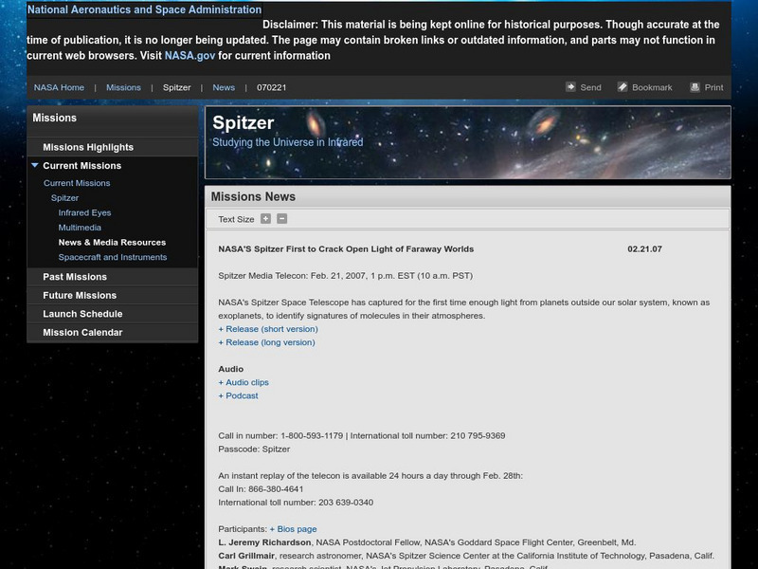This screenshot has width=758, height=569.
Task: Visit the NASA.gov link in disclaimer
Action: (189, 55)
